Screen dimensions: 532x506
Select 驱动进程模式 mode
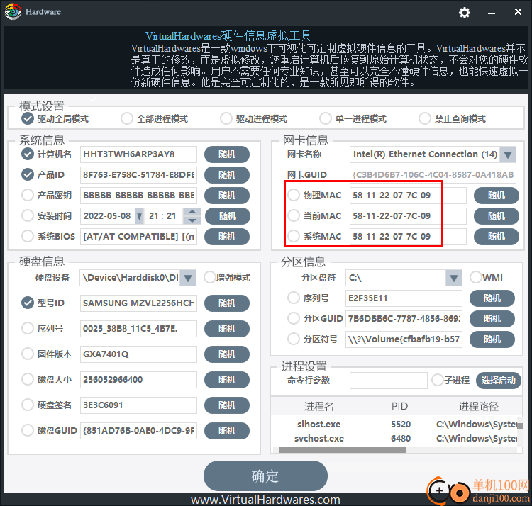click(226, 118)
